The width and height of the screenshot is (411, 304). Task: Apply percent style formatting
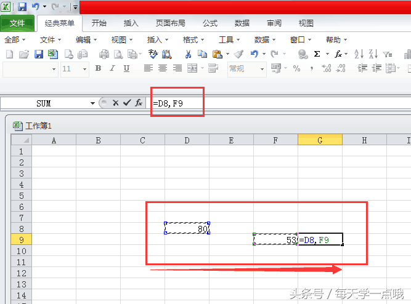click(x=296, y=68)
